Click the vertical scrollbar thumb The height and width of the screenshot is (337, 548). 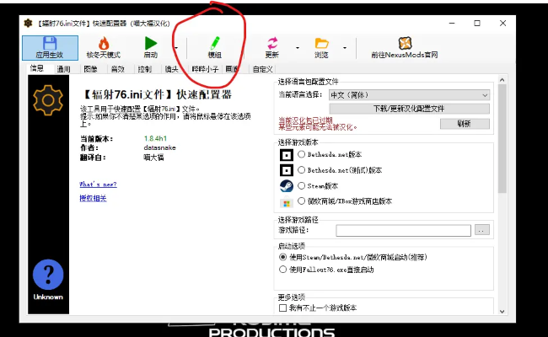click(502, 139)
